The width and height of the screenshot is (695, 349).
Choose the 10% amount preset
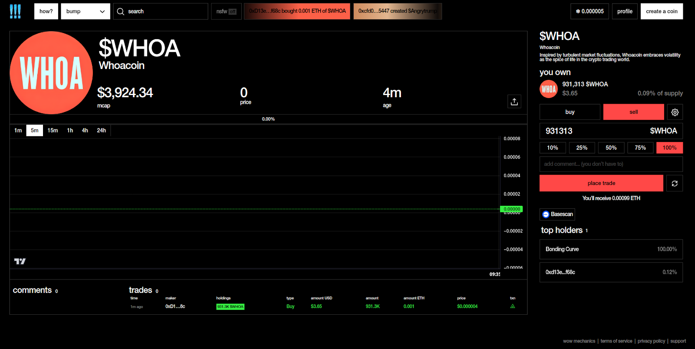point(553,148)
